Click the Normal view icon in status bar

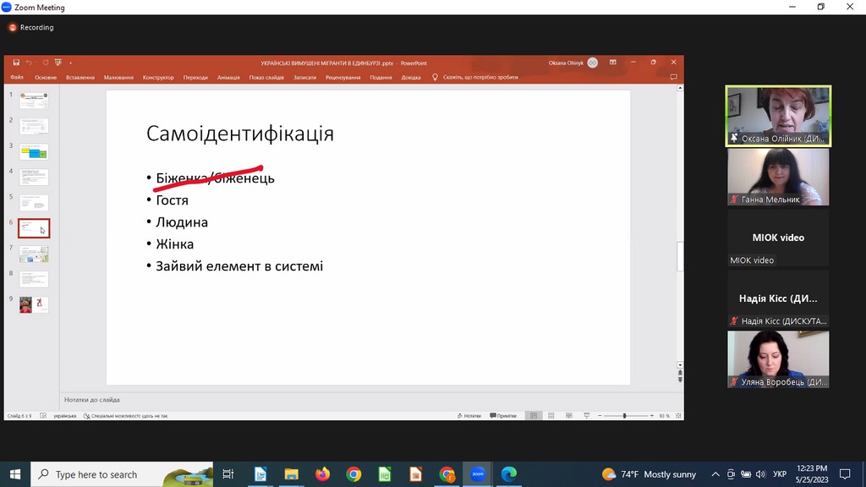(x=533, y=416)
